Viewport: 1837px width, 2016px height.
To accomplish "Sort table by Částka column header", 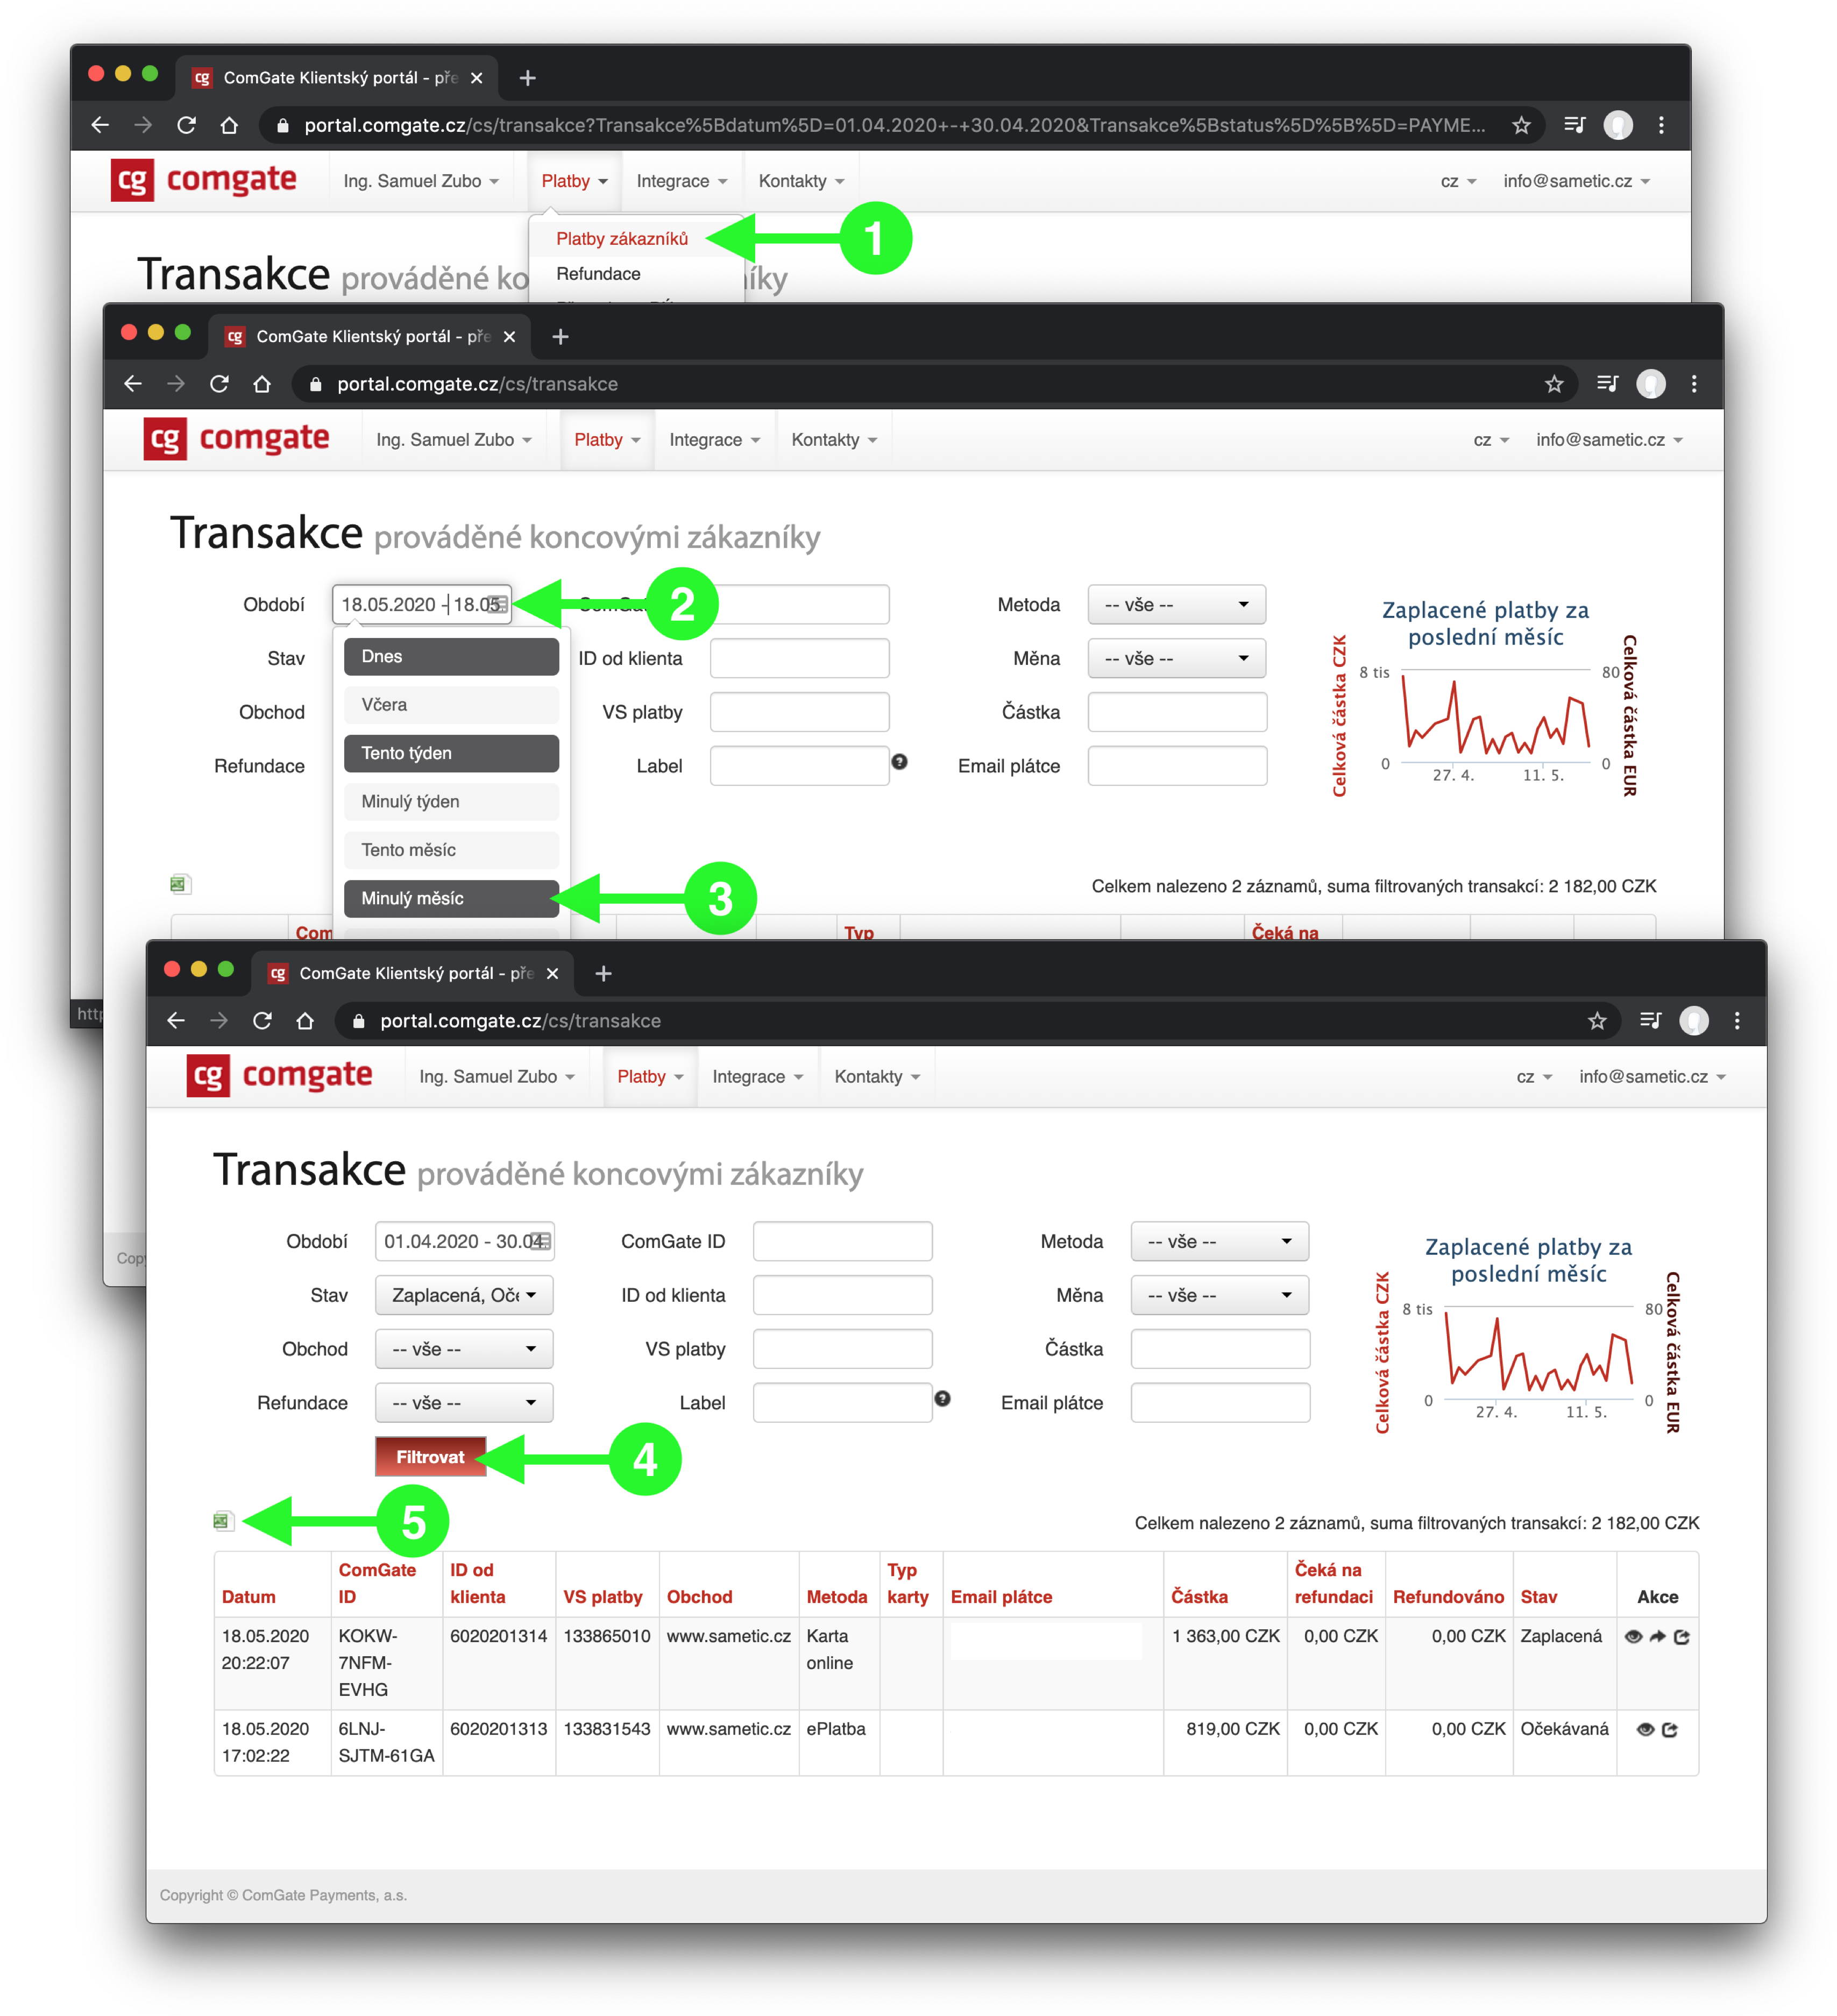I will pyautogui.click(x=1199, y=1597).
